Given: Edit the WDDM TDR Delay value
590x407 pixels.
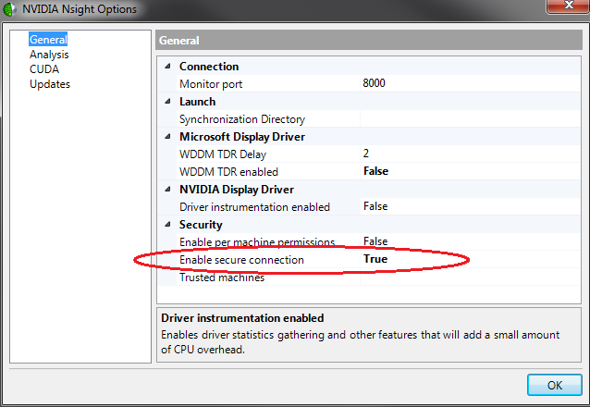Looking at the screenshot, I should [471, 154].
